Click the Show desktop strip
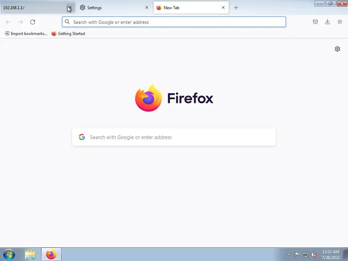Screen dimensions: 348x261 346,254
